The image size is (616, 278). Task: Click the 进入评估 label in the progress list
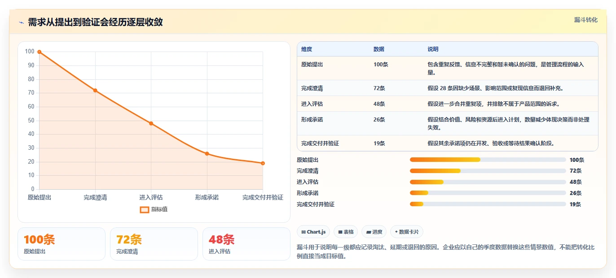[308, 182]
